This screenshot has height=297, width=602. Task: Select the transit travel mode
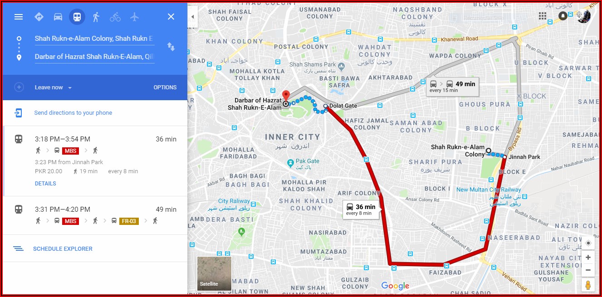coord(77,17)
